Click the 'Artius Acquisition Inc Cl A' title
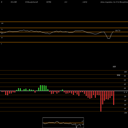 pos(110,2)
